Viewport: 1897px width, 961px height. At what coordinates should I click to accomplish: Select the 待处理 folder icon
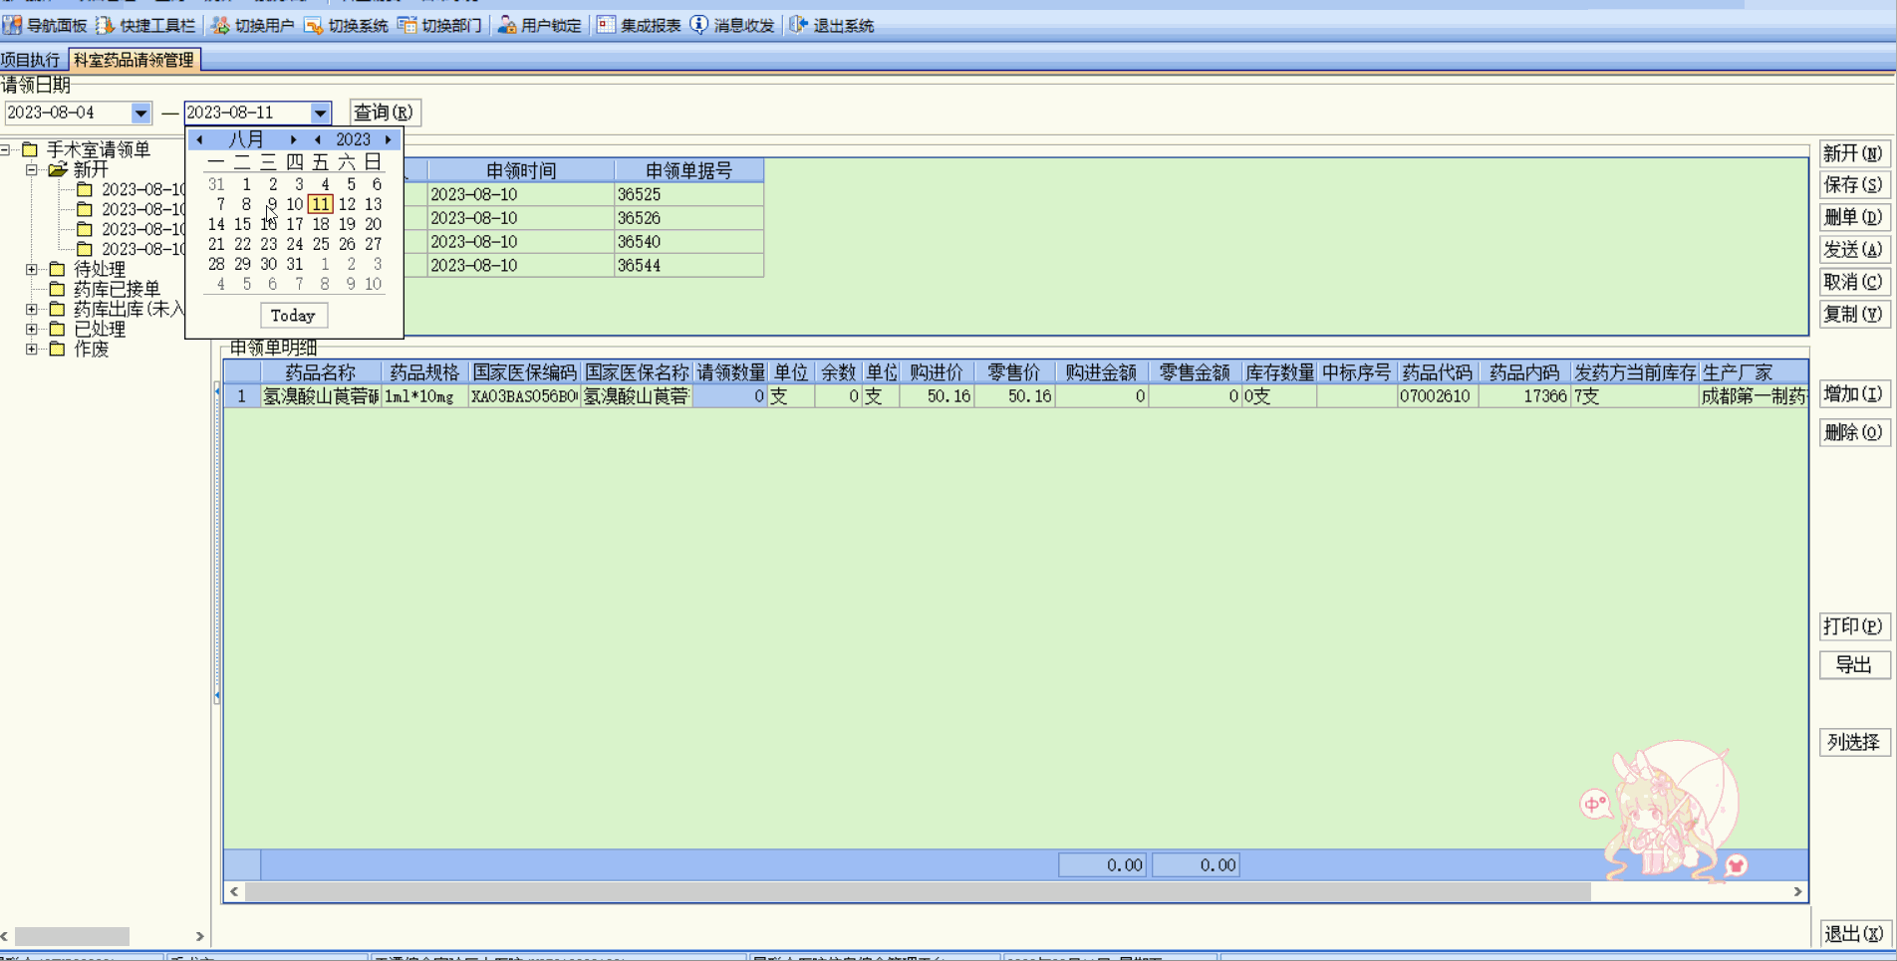coord(57,269)
